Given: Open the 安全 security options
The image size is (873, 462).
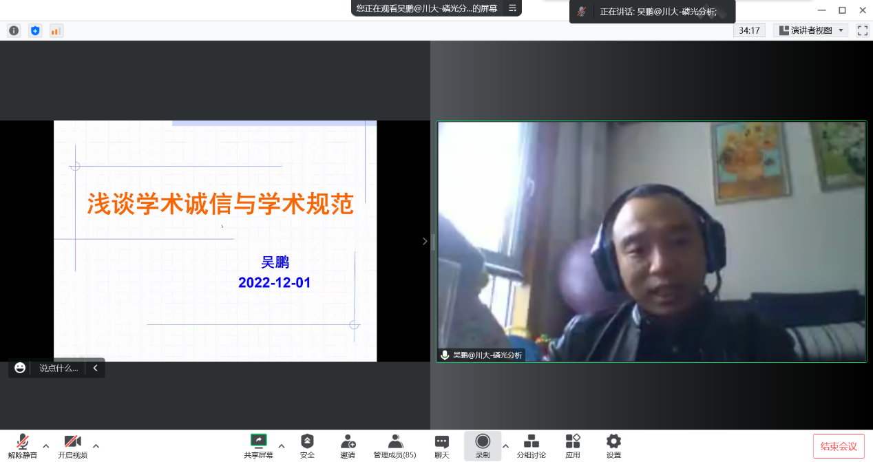Looking at the screenshot, I should coord(307,445).
